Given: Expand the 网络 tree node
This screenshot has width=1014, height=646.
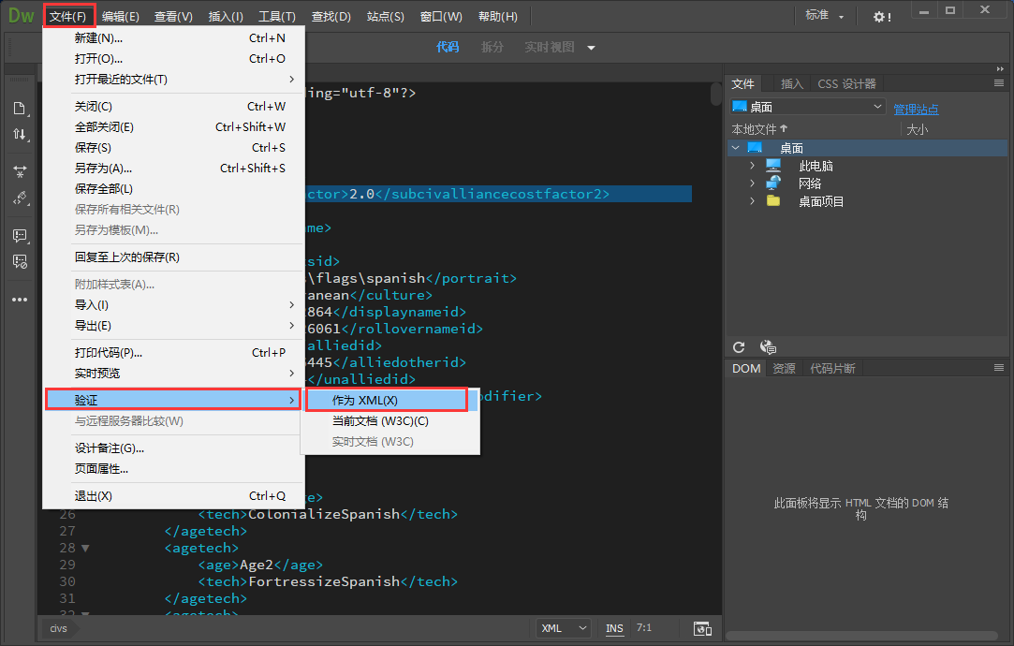Looking at the screenshot, I should pos(752,183).
